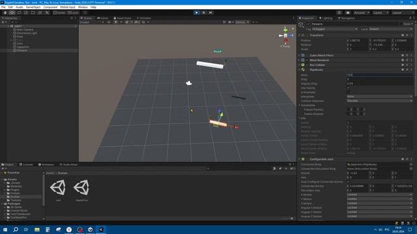This screenshot has width=417, height=234.
Task: Open the Layer dropdown showing Default
Action: pyautogui.click(x=390, y=29)
